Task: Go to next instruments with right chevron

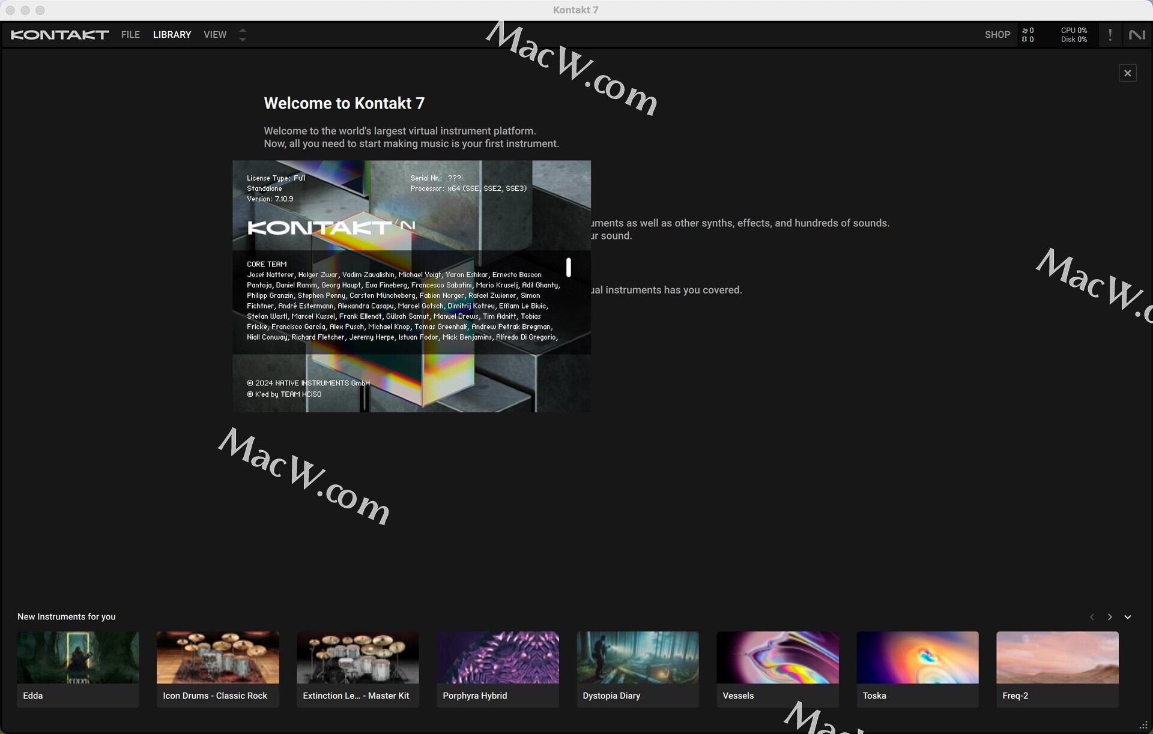Action: (x=1110, y=617)
